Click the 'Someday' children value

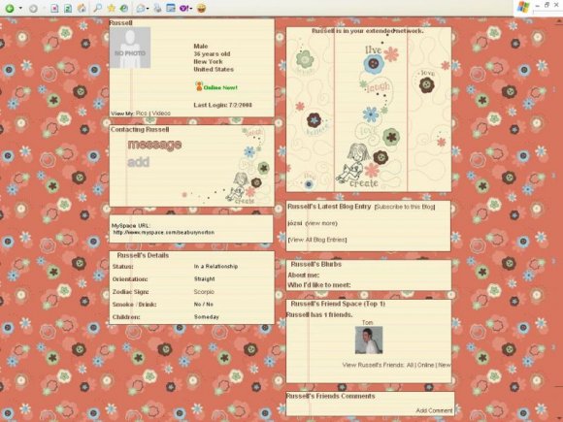(207, 317)
